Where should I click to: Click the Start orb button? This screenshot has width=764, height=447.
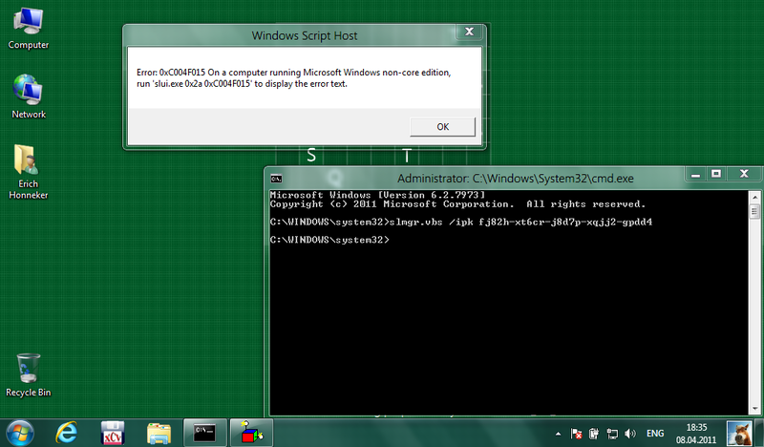click(x=18, y=433)
